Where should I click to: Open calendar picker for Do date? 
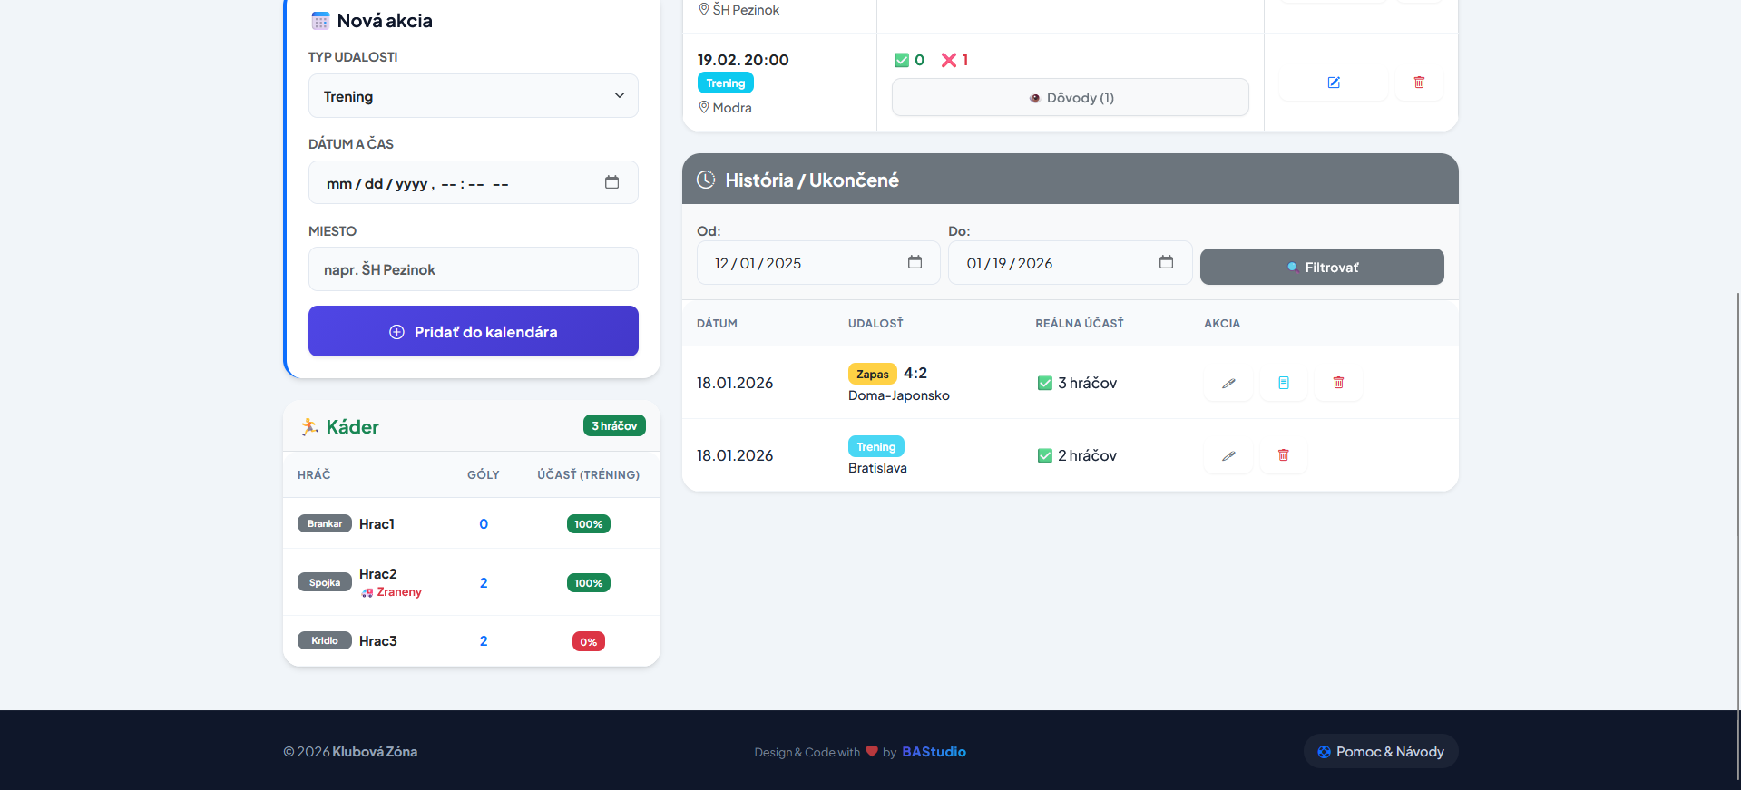pos(1166,262)
